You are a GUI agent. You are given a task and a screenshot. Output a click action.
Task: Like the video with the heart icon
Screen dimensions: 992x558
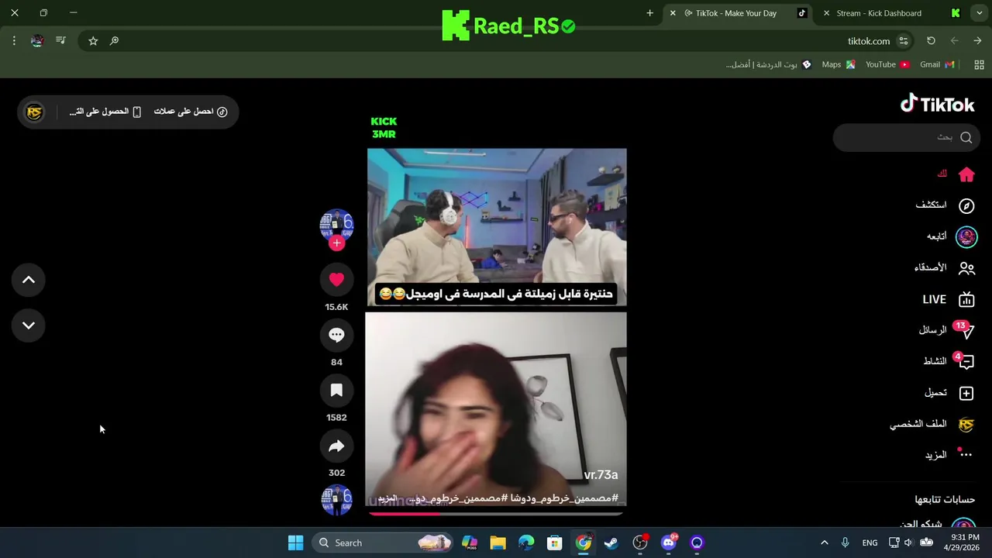(336, 280)
